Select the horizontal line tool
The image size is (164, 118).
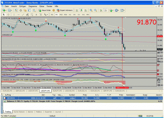click(x=19, y=15)
